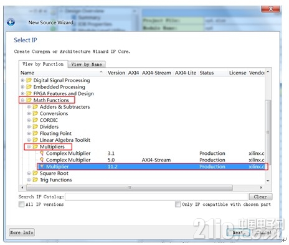Image resolution: width=289 pixels, height=245 pixels.
Task: Click the Complex Multiplier 5.0 core icon
Action: pyautogui.click(x=42, y=160)
